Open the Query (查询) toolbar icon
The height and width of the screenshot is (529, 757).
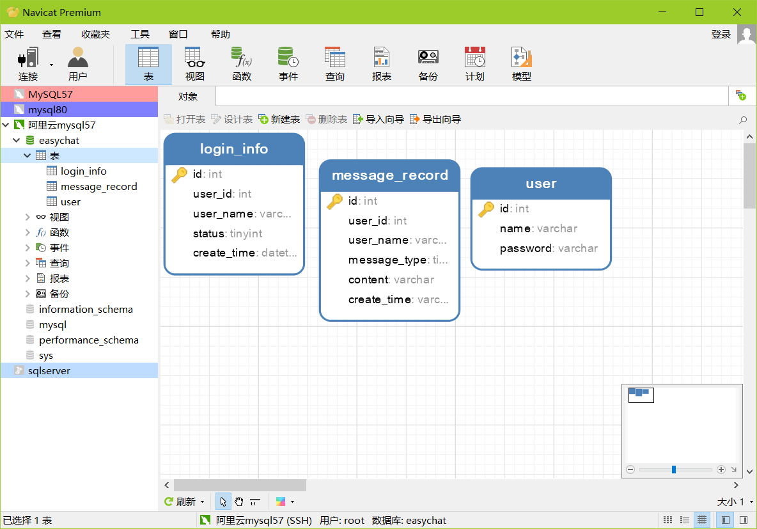(334, 64)
